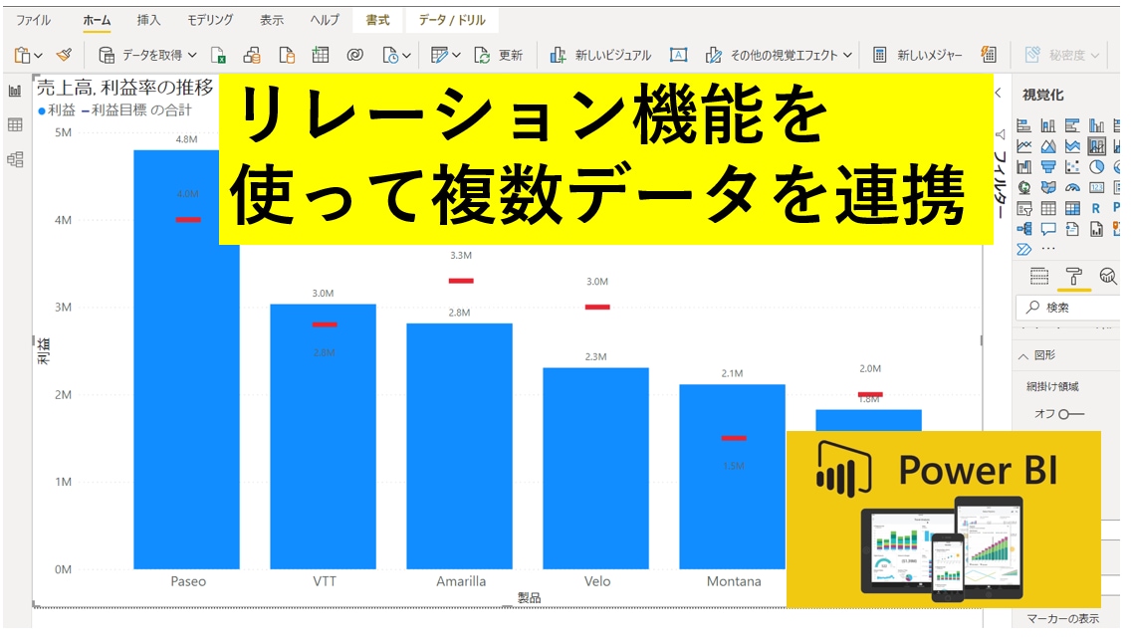
Task: Open the Enter Data table tool
Action: 321,55
